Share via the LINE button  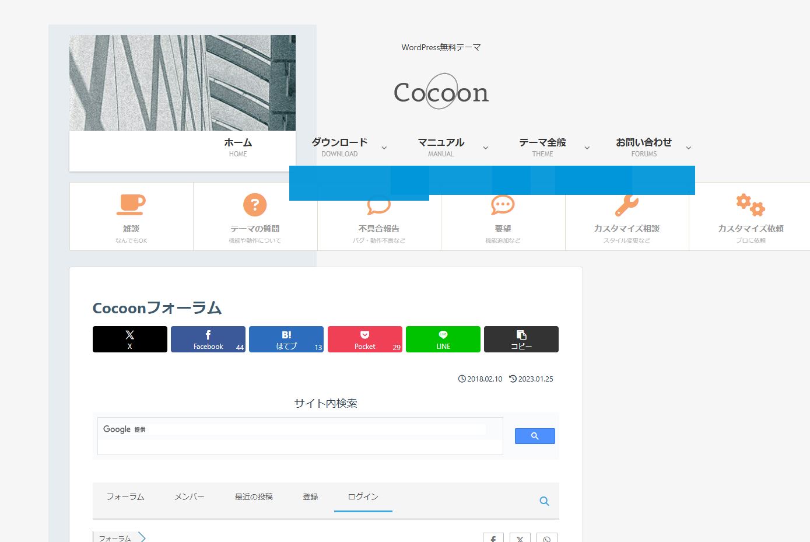(443, 339)
